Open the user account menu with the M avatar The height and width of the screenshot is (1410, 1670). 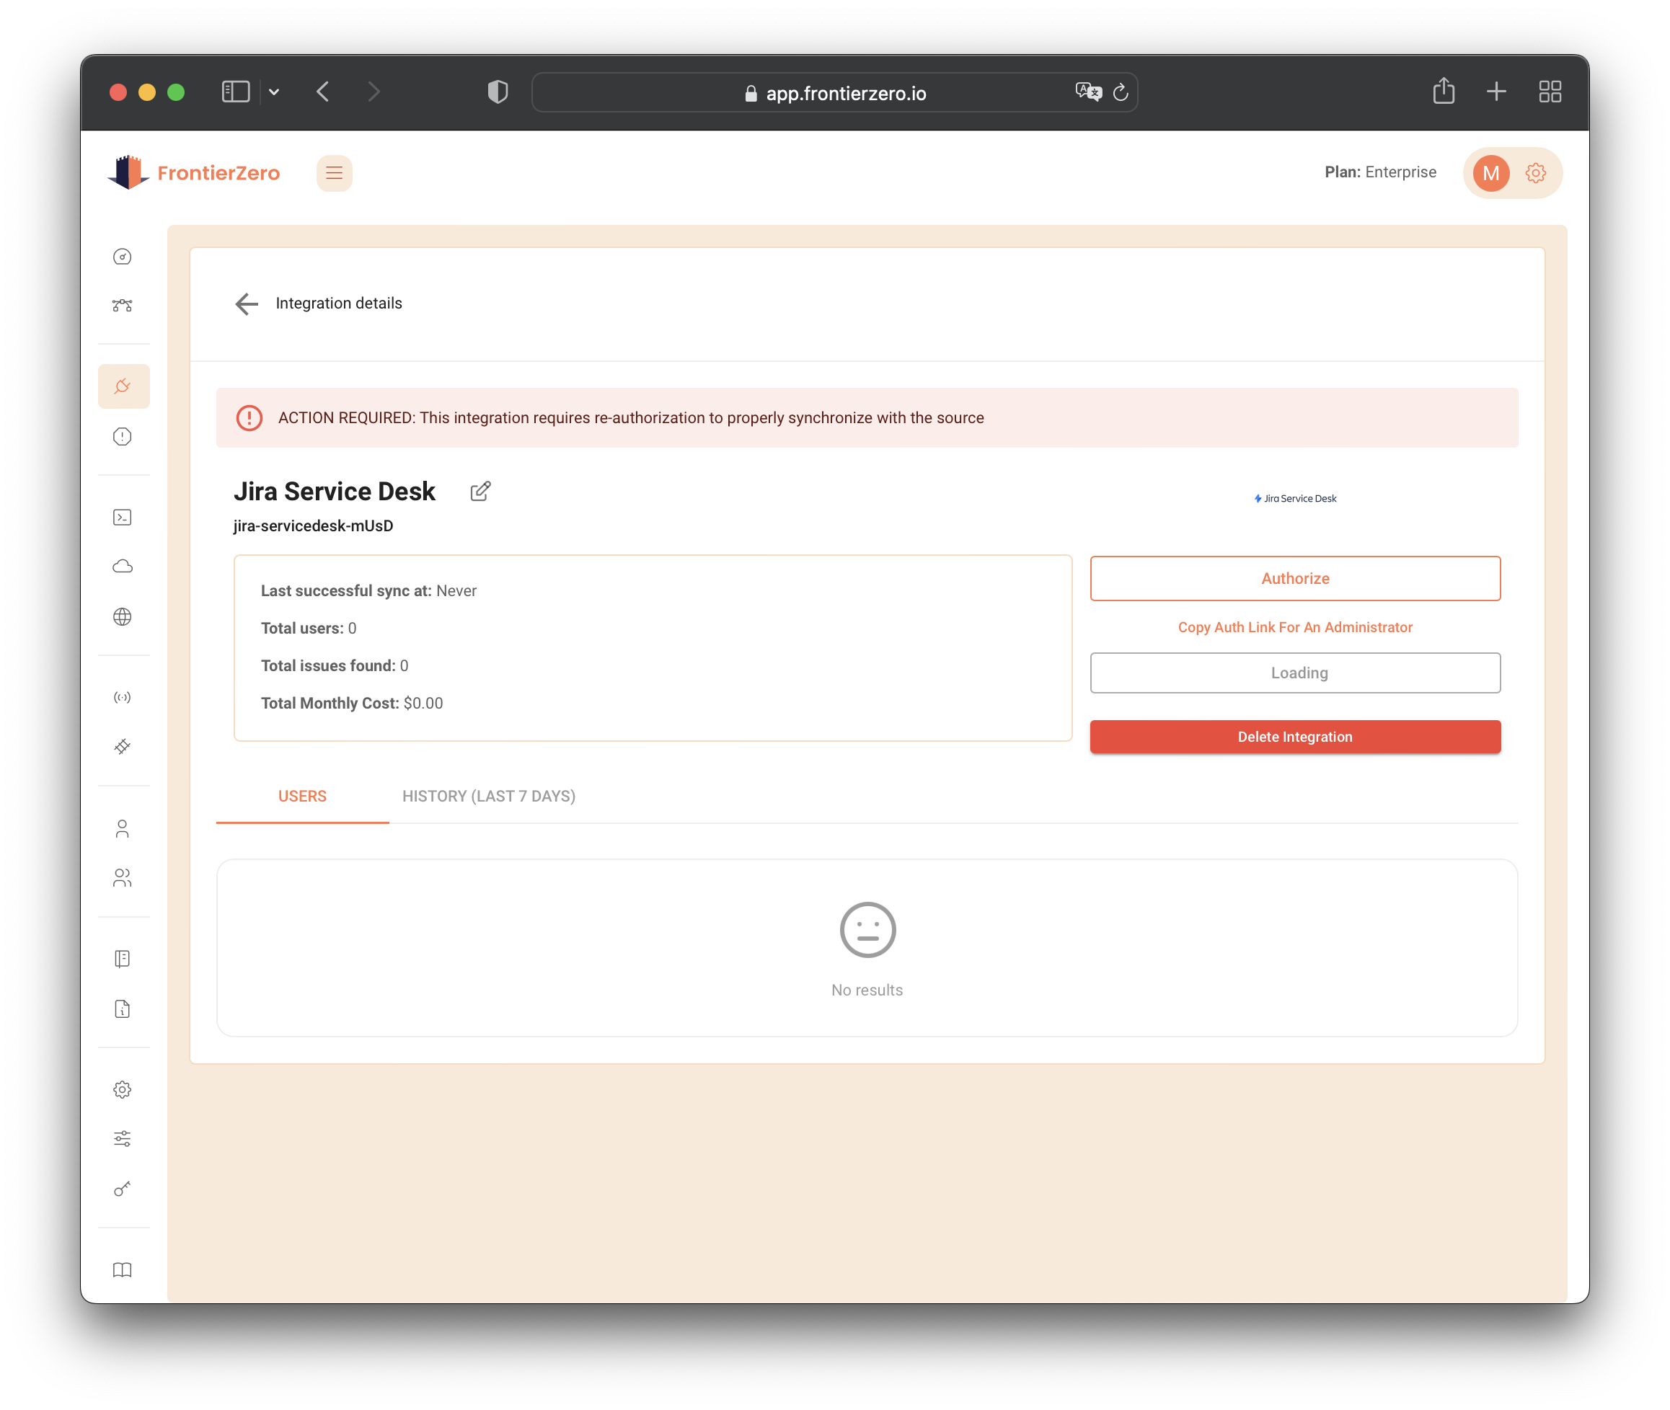point(1491,174)
